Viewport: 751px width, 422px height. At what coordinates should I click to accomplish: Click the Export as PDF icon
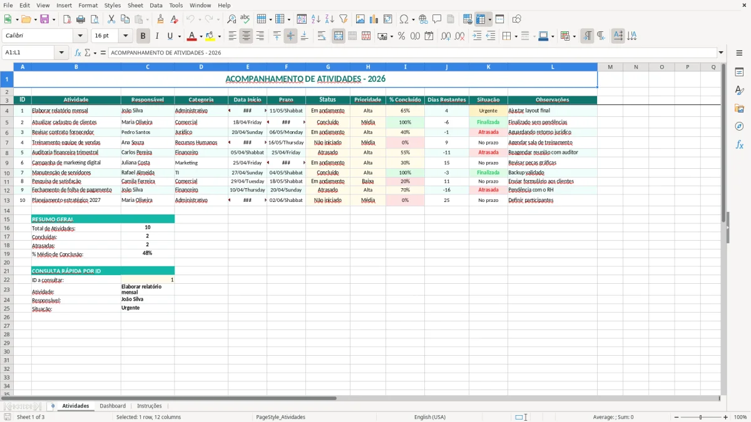[67, 19]
